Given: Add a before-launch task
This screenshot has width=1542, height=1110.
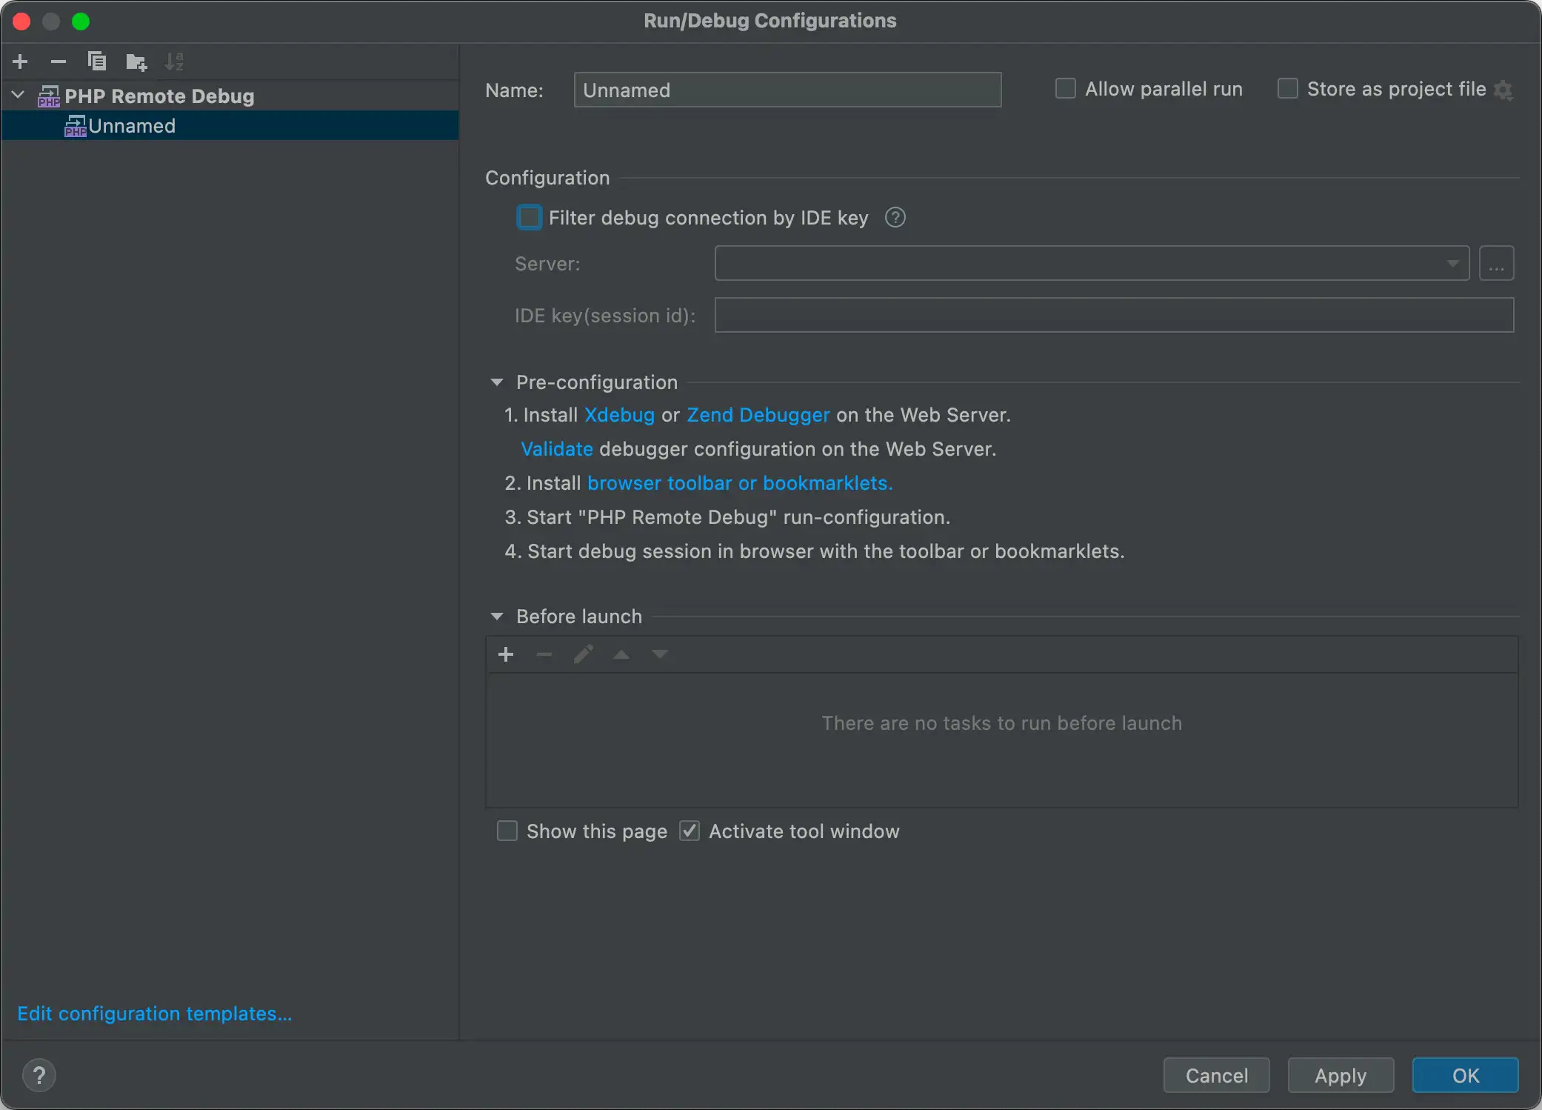Looking at the screenshot, I should (506, 654).
